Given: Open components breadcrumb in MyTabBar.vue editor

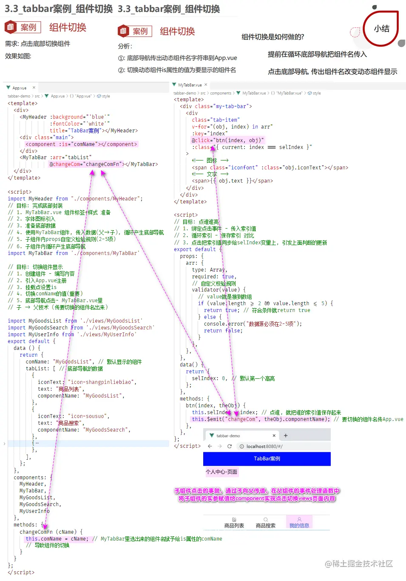Looking at the screenshot, I should (x=221, y=93).
